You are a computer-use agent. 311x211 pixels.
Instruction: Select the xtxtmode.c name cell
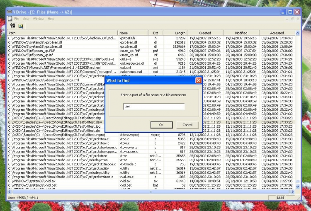(128, 164)
